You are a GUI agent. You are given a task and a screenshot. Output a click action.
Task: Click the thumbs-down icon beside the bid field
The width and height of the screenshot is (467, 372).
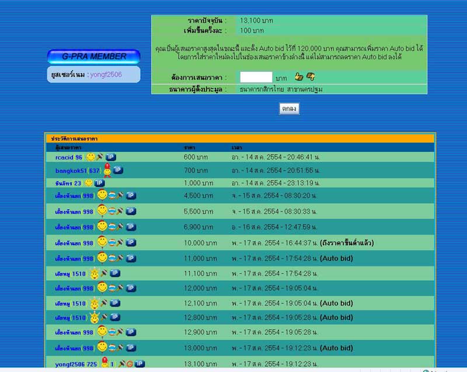click(311, 77)
